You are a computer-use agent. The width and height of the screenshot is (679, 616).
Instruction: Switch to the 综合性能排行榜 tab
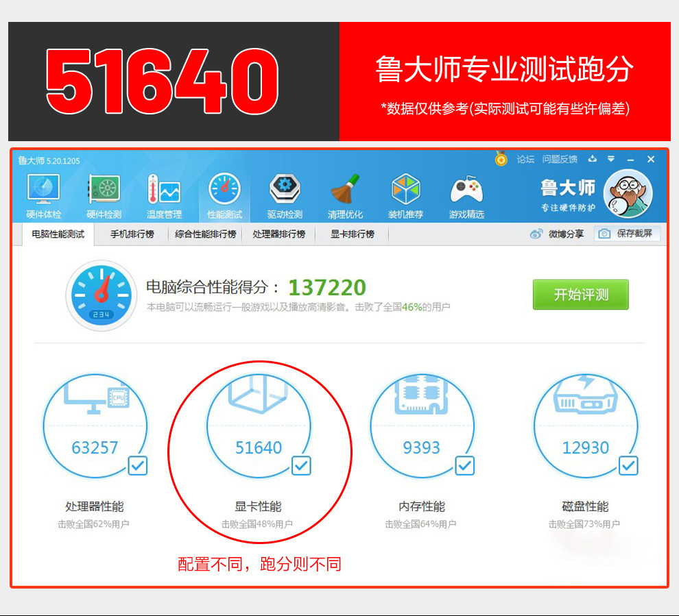[x=205, y=234]
